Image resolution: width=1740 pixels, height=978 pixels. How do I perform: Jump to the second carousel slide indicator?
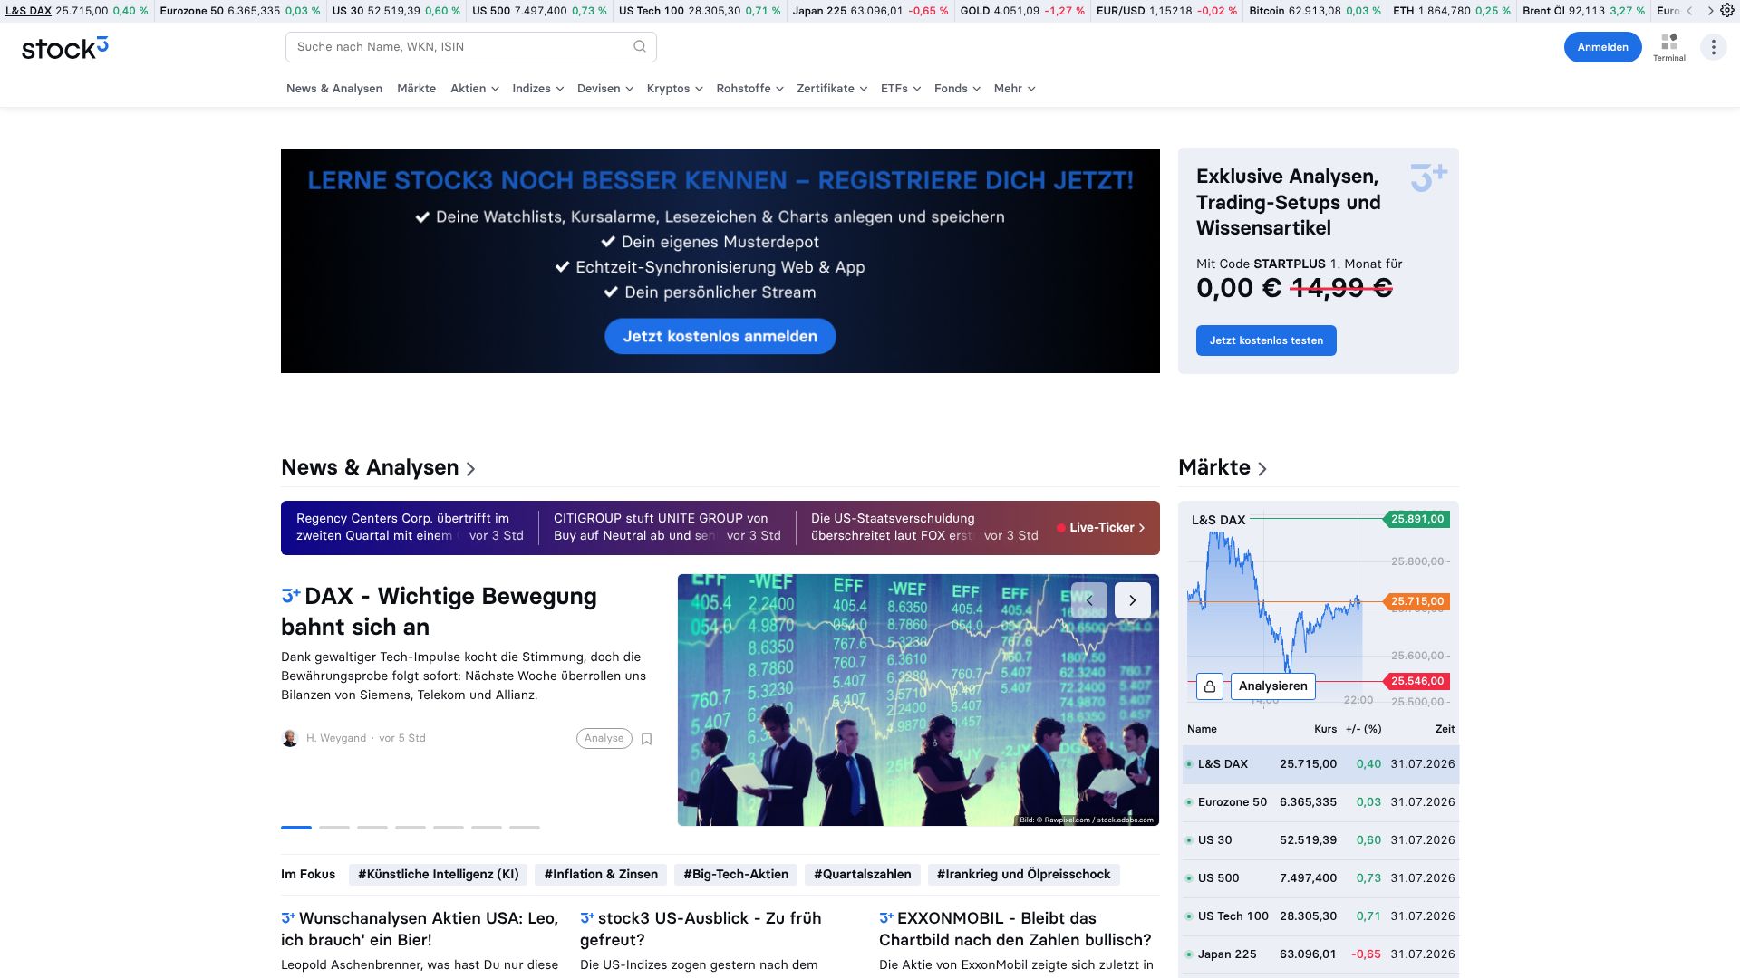click(x=334, y=828)
